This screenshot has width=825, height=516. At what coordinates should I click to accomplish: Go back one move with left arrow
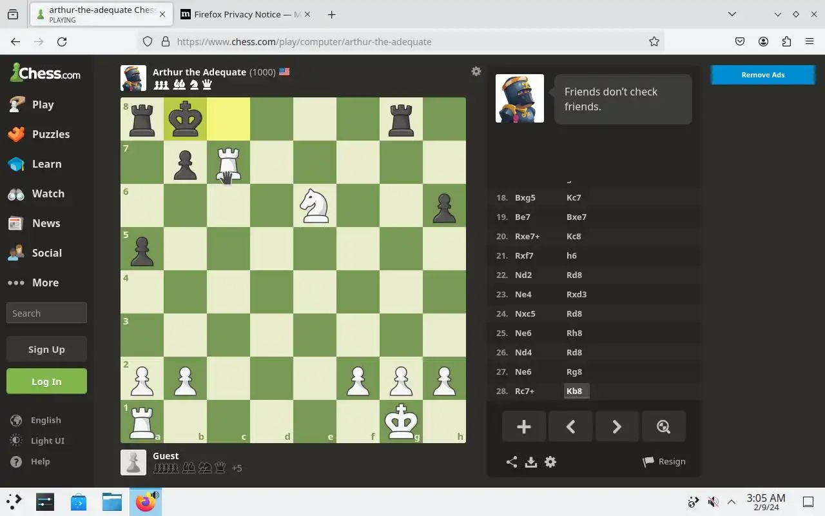coord(570,426)
